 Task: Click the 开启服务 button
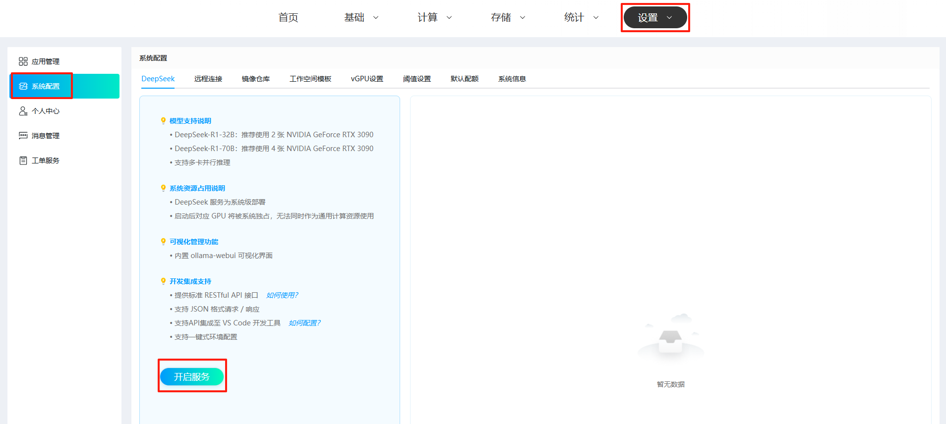192,377
